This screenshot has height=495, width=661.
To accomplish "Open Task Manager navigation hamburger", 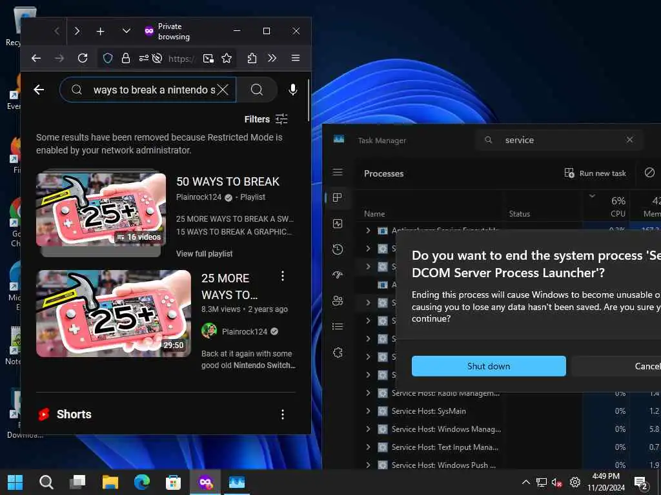I will pyautogui.click(x=338, y=172).
